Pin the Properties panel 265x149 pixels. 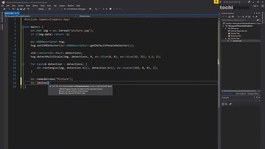[257, 98]
